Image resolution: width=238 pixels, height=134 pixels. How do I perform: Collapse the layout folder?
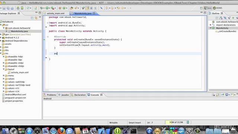[4, 69]
